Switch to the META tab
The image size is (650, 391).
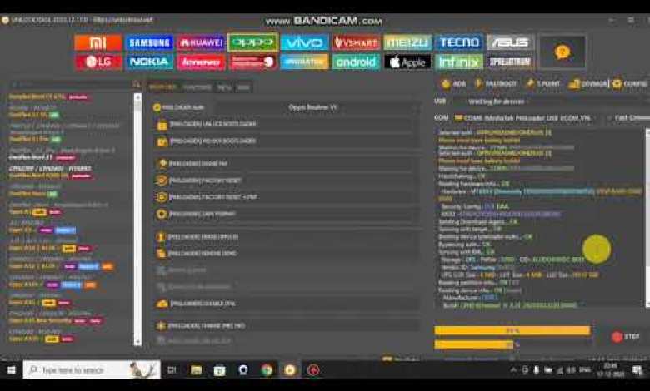pyautogui.click(x=224, y=87)
